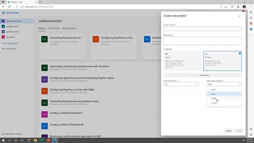Select az400daniels32423 organization in sidebar

pos(17,21)
